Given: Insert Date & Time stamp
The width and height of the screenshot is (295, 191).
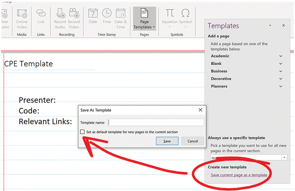Looking at the screenshot, I should point(121,18).
